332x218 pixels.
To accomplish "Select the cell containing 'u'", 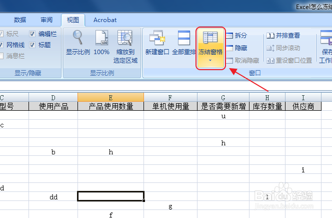I will point(223,115).
